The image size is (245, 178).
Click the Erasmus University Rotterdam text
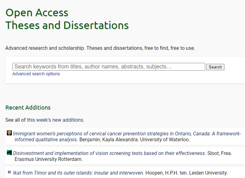coord(48,159)
